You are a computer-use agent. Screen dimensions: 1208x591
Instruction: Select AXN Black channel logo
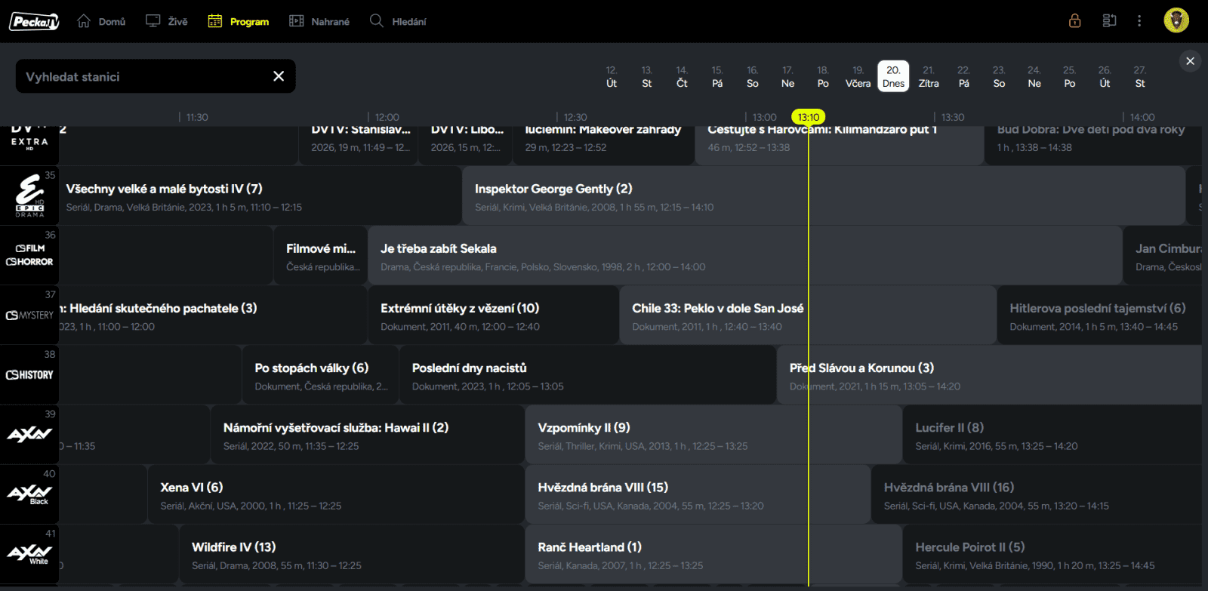[29, 494]
